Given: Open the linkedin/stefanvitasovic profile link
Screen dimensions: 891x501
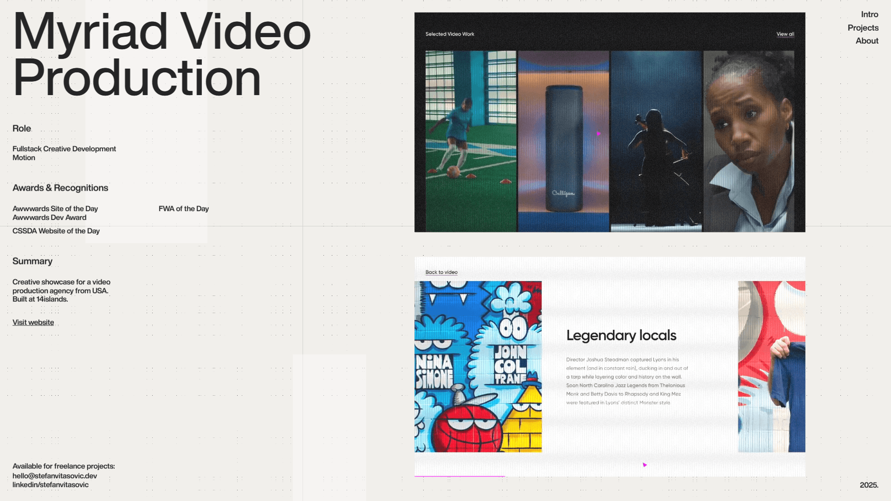Looking at the screenshot, I should (51, 485).
